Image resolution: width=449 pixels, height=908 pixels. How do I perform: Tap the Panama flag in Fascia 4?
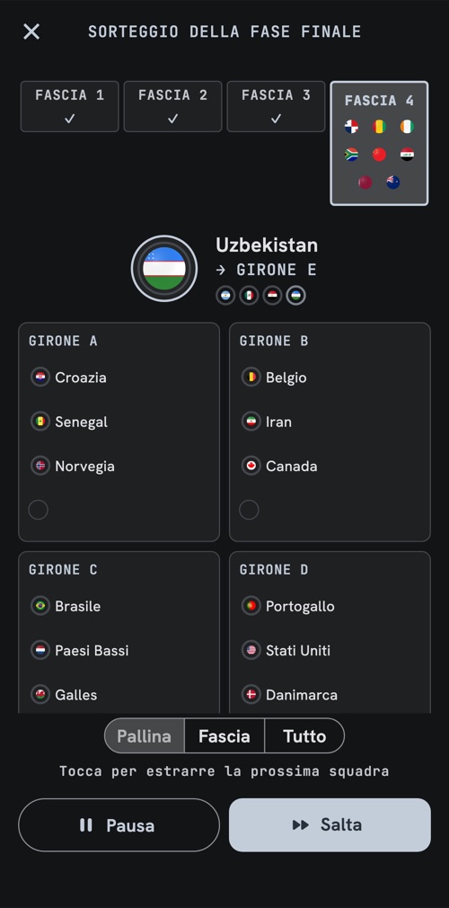[x=351, y=127]
